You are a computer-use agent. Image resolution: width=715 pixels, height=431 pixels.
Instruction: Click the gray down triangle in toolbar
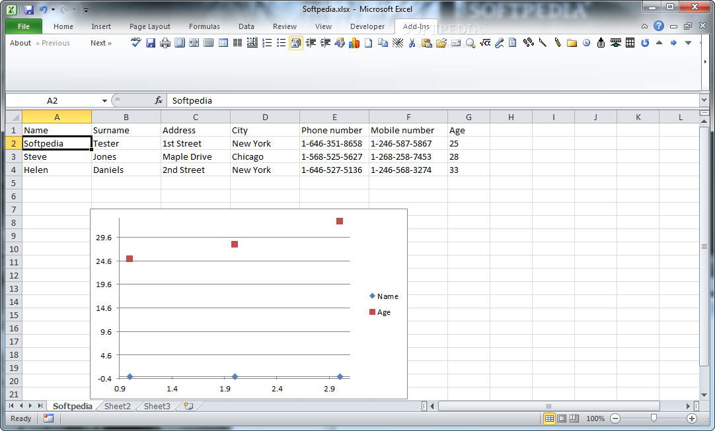point(688,43)
